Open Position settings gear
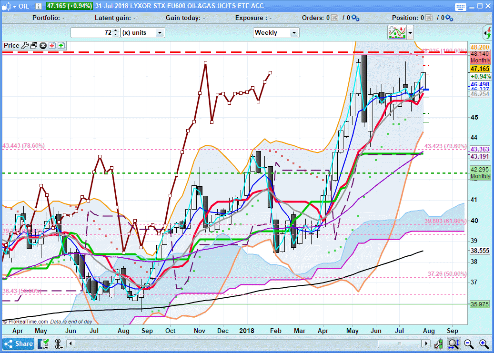494x353 pixels. click(x=450, y=18)
